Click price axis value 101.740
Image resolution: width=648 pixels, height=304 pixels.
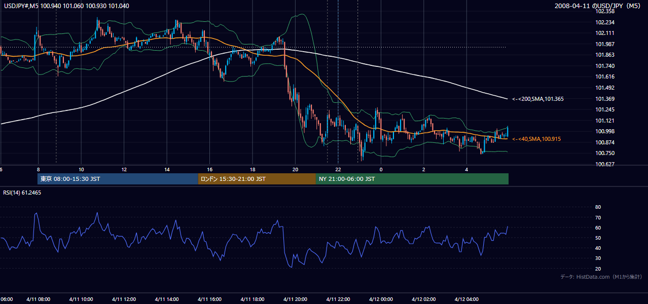click(605, 66)
